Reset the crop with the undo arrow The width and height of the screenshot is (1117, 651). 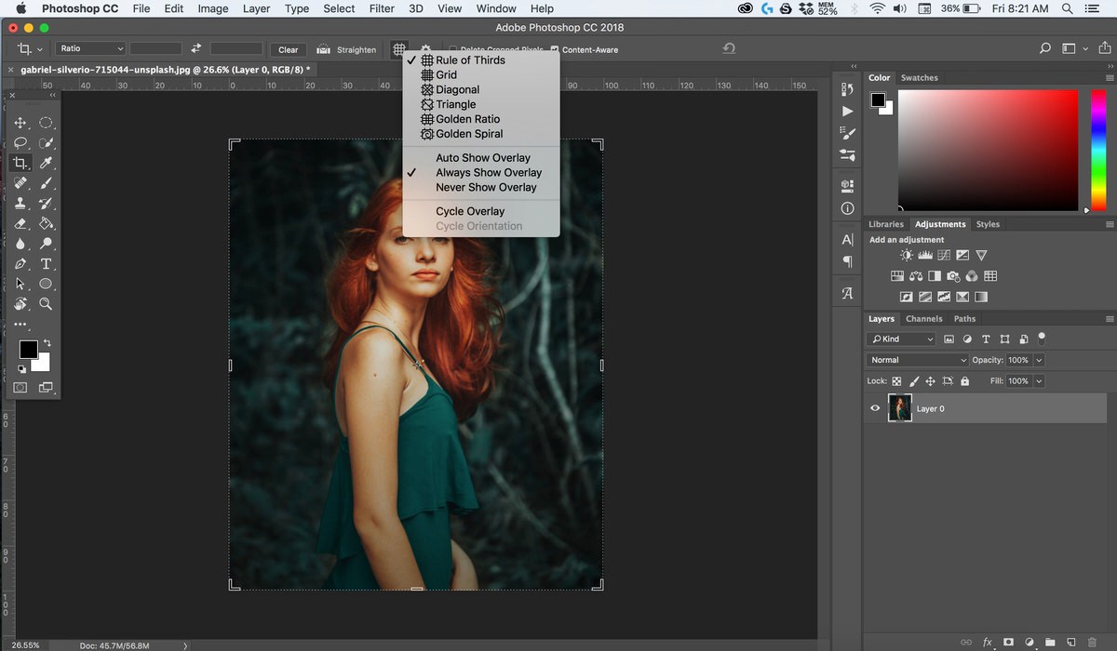tap(729, 48)
